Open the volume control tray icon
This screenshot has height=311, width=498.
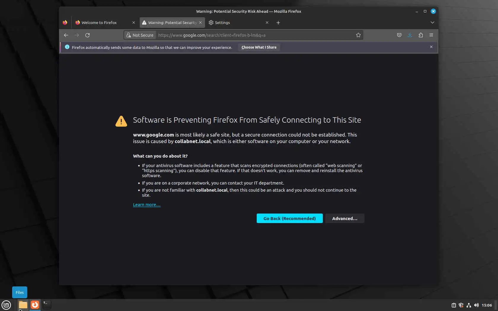[476, 305]
